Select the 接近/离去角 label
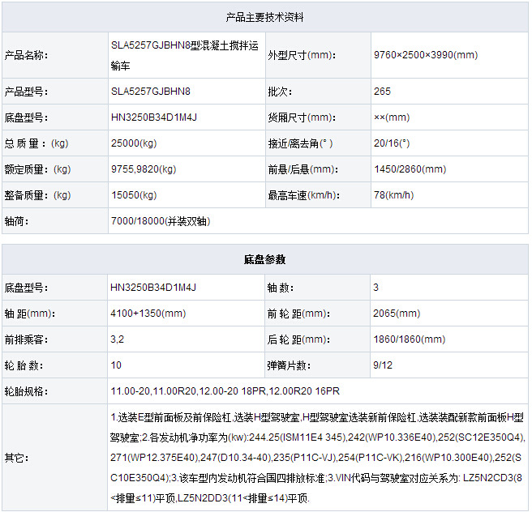 300,143
